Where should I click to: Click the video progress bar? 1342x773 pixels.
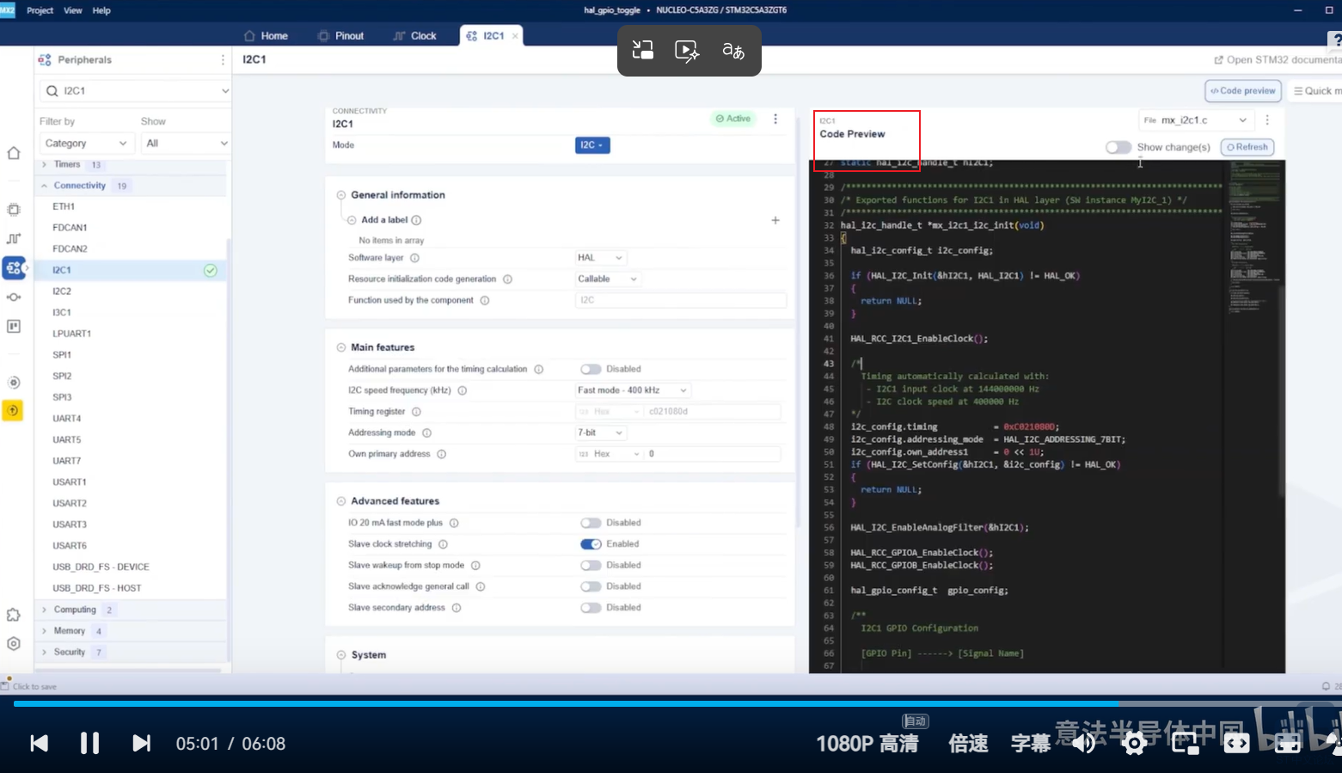[671, 703]
